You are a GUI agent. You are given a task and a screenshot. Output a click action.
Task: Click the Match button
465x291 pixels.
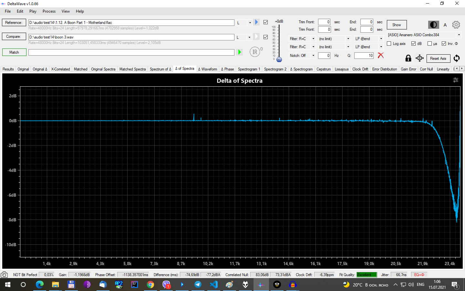click(14, 52)
